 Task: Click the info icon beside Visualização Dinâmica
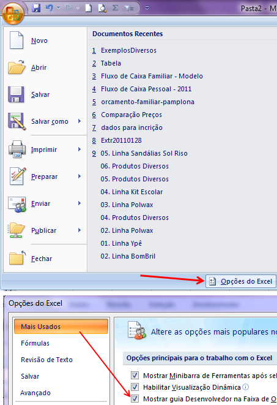tap(246, 387)
